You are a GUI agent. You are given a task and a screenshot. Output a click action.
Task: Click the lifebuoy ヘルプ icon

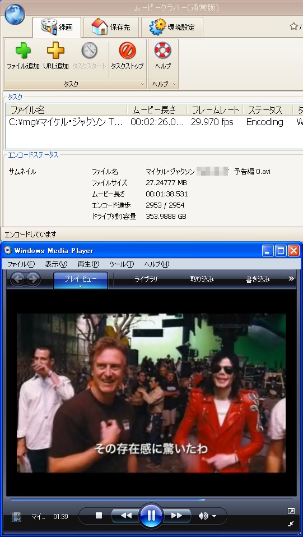coord(163,51)
